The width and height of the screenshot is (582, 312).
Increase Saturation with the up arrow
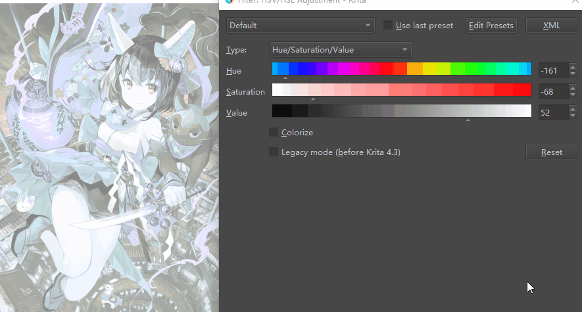[x=573, y=88]
